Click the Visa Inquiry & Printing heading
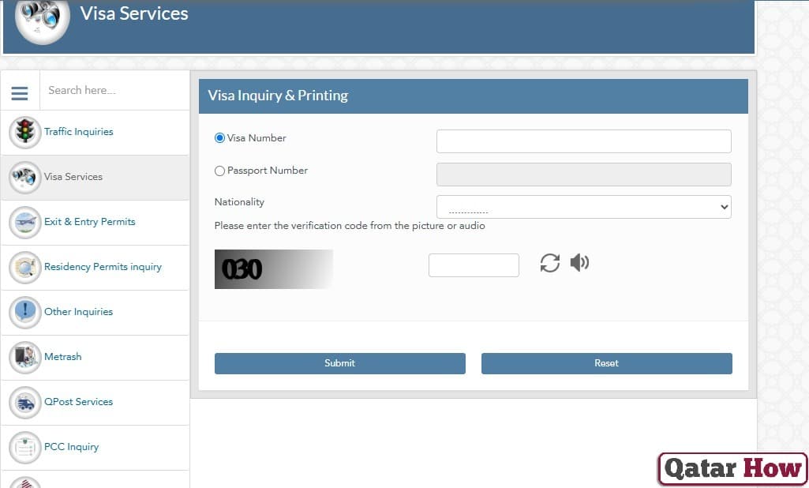The image size is (809, 488). point(278,96)
